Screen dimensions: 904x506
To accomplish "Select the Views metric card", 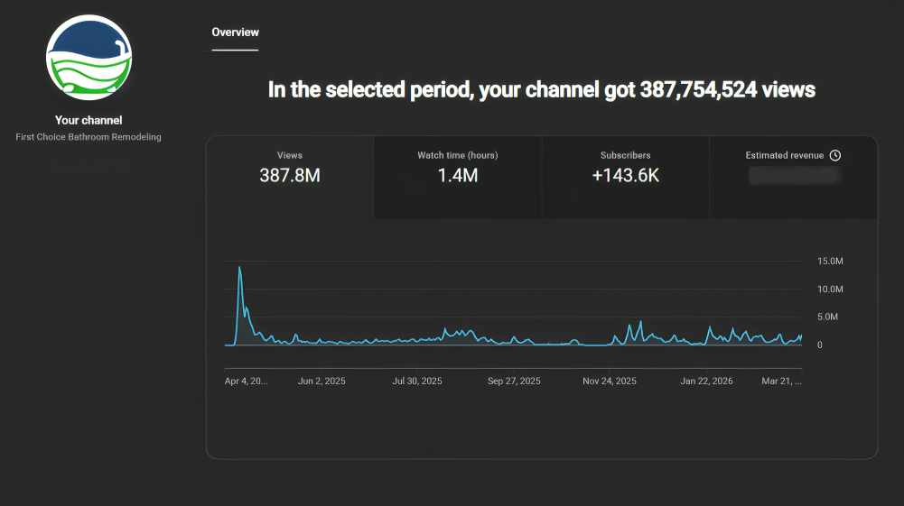I will point(290,177).
